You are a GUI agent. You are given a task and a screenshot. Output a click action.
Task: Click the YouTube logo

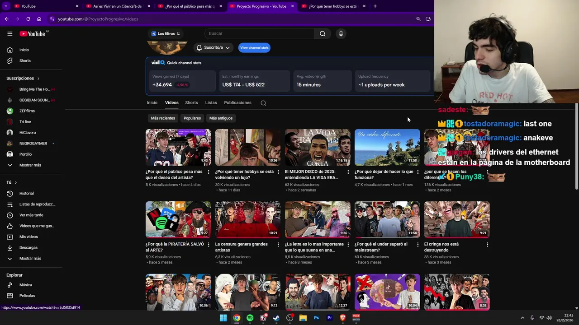pyautogui.click(x=33, y=33)
